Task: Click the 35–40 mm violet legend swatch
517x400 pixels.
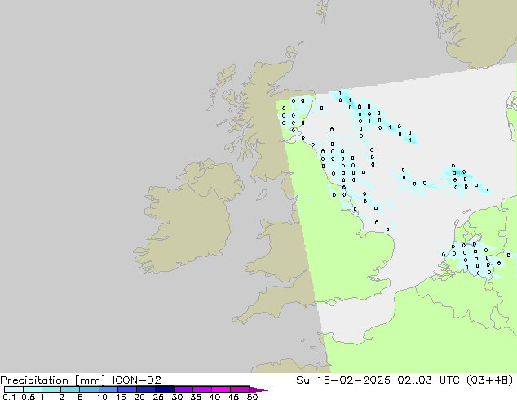Action: 202,389
